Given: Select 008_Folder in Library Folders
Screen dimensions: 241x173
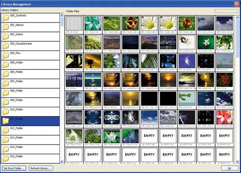Looking at the screenshot, I should (x=30, y=93).
